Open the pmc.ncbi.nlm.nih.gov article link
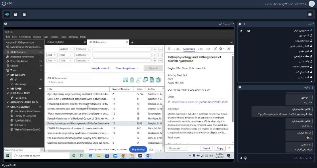The height and width of the screenshot is (168, 317). point(200,102)
